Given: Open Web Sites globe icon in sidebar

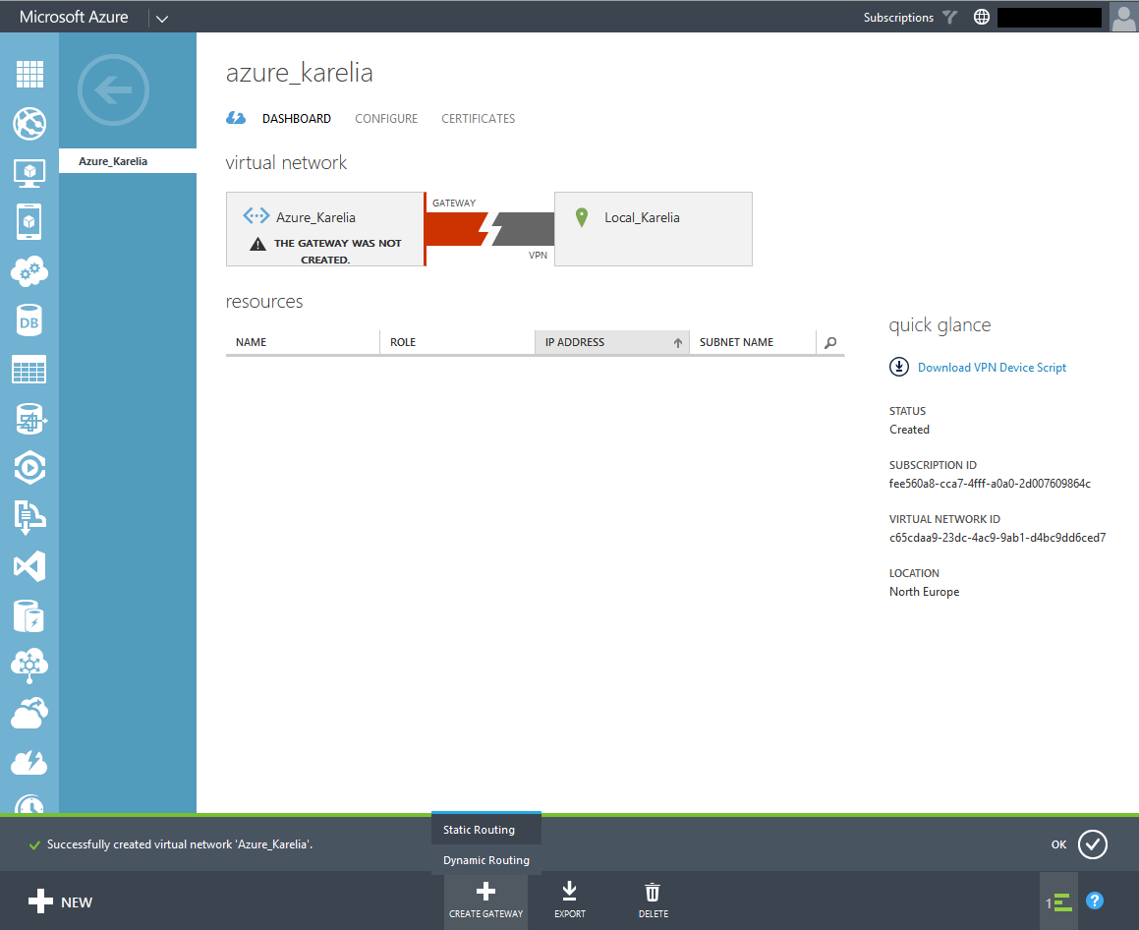Looking at the screenshot, I should [x=29, y=124].
